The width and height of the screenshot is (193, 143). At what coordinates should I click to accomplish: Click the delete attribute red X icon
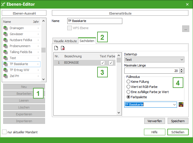pyautogui.click(x=63, y=48)
